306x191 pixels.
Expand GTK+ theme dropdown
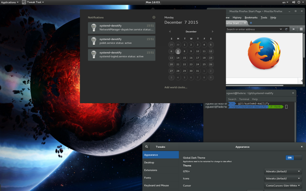coord(283,171)
